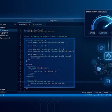Click 'LF' line ending indicator

coord(100,92)
